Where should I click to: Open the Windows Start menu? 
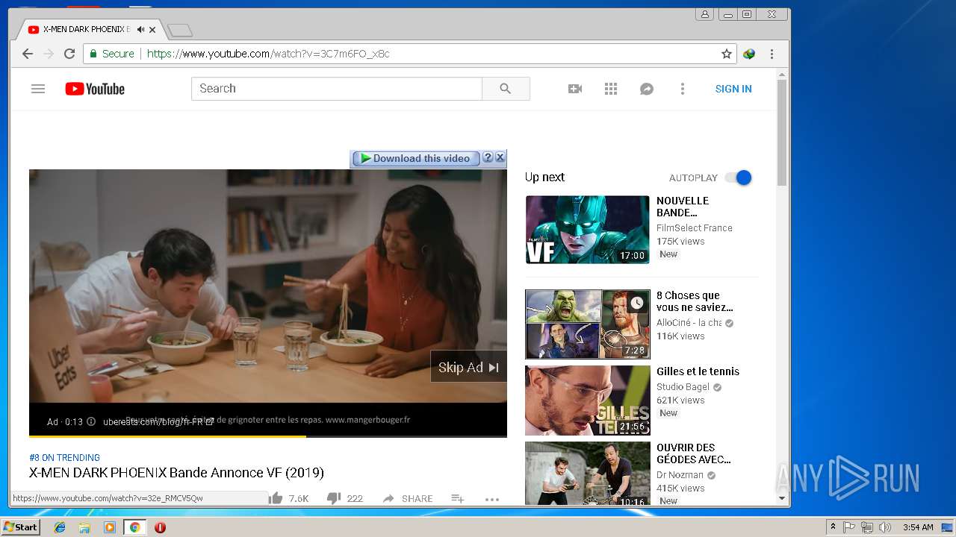[x=20, y=527]
